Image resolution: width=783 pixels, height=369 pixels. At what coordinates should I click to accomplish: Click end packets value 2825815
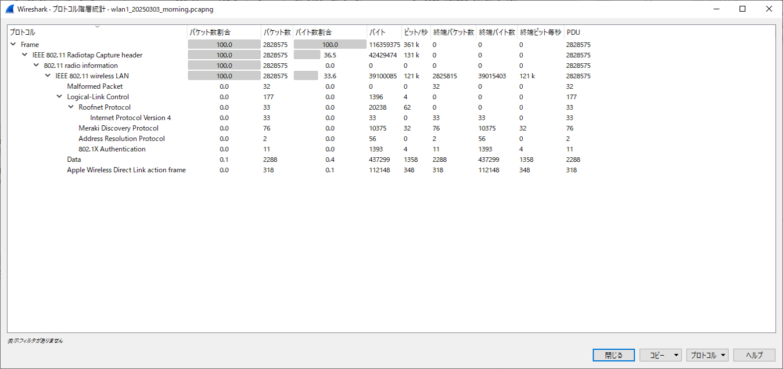(x=445, y=76)
